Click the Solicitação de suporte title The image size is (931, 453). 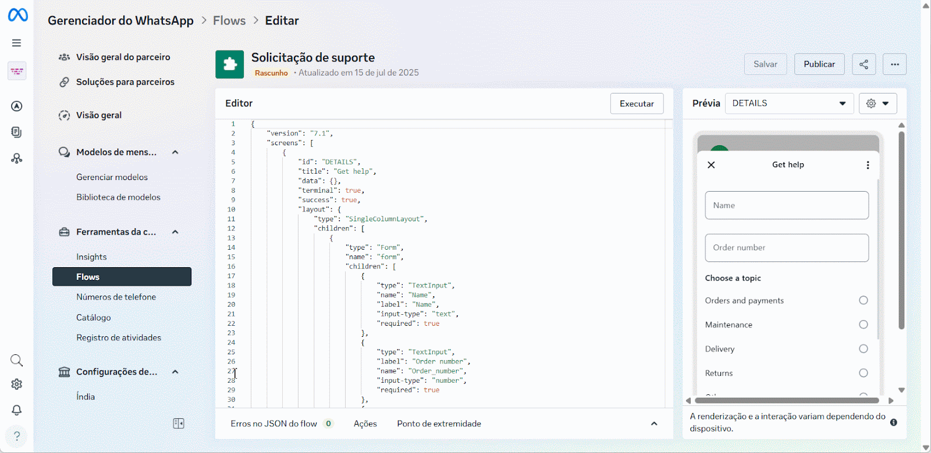point(313,57)
